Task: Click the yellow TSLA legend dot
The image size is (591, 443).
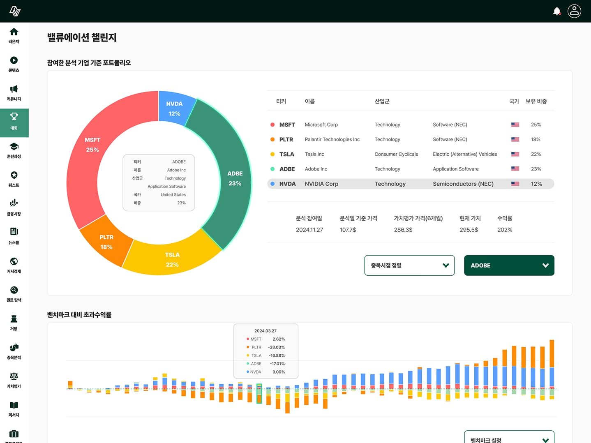Action: (272, 154)
